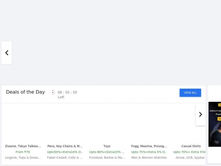Click 'Men & Women Watches' subtitle
The width and height of the screenshot is (221, 166).
[149, 158]
